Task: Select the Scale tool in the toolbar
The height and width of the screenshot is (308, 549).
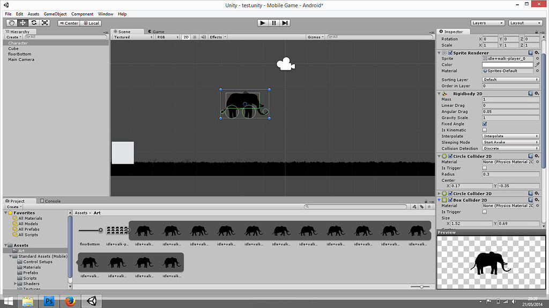Action: pos(45,23)
